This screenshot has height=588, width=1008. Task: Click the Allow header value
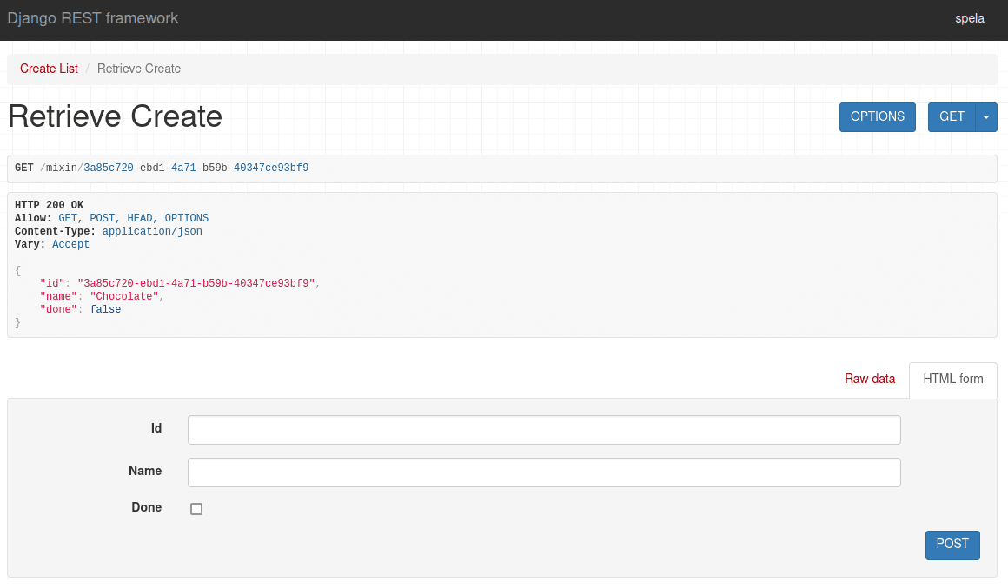(134, 219)
